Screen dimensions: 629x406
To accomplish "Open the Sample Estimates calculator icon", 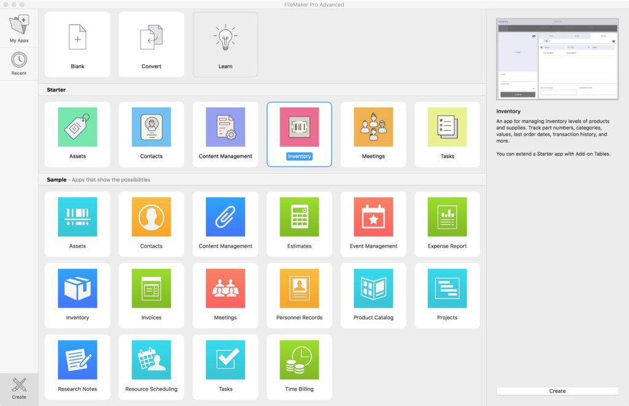I will tap(299, 217).
